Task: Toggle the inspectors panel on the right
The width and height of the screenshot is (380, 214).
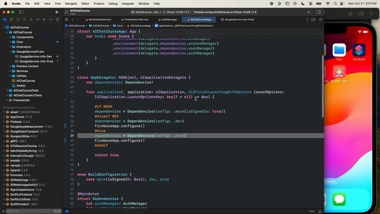Action: point(318,12)
